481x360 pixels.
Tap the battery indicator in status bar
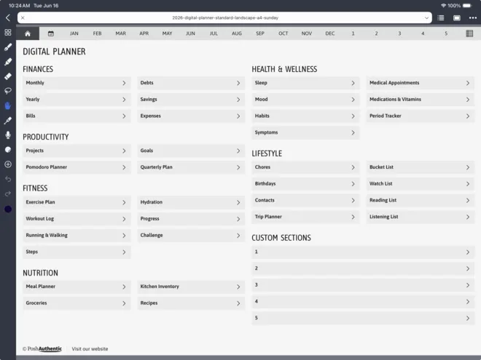467,6
